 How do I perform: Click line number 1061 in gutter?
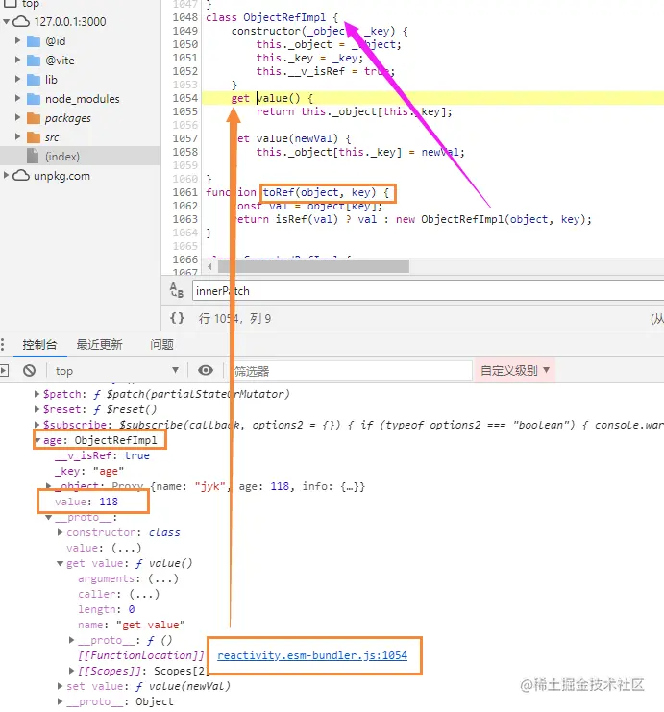tap(185, 192)
